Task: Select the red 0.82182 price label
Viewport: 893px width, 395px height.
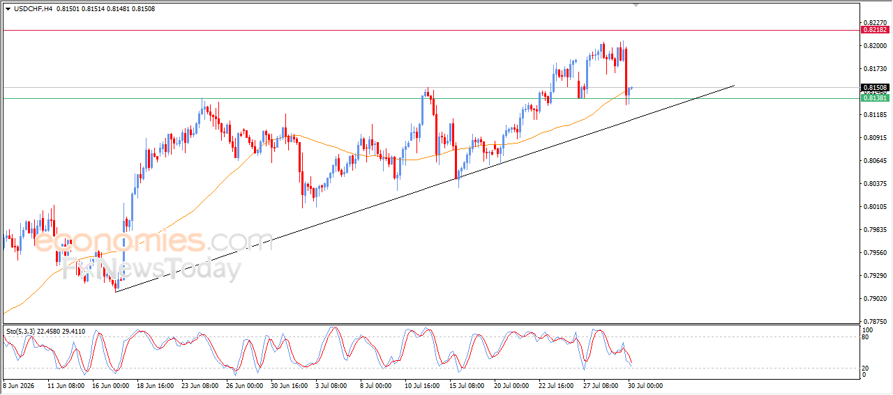Action: pyautogui.click(x=875, y=30)
